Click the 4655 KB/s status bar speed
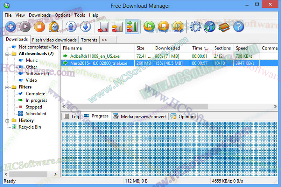281x187 pixels. click(228, 181)
